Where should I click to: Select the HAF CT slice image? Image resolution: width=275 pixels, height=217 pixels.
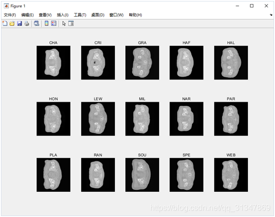[x=186, y=63]
